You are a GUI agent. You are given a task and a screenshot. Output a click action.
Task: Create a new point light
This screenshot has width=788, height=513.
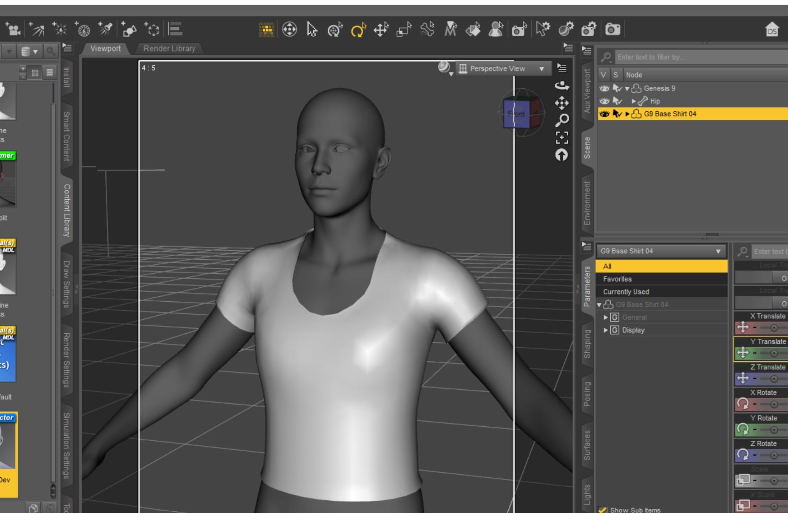60,29
